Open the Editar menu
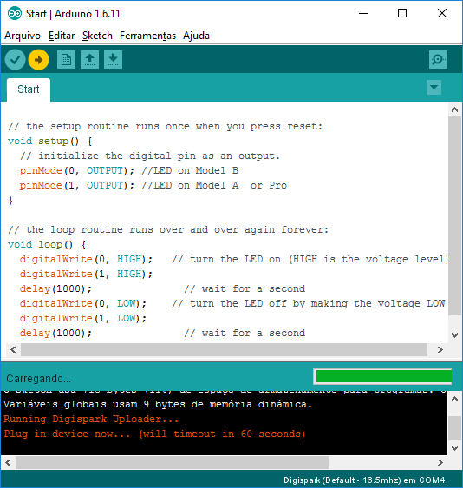463x490 pixels. tap(62, 36)
